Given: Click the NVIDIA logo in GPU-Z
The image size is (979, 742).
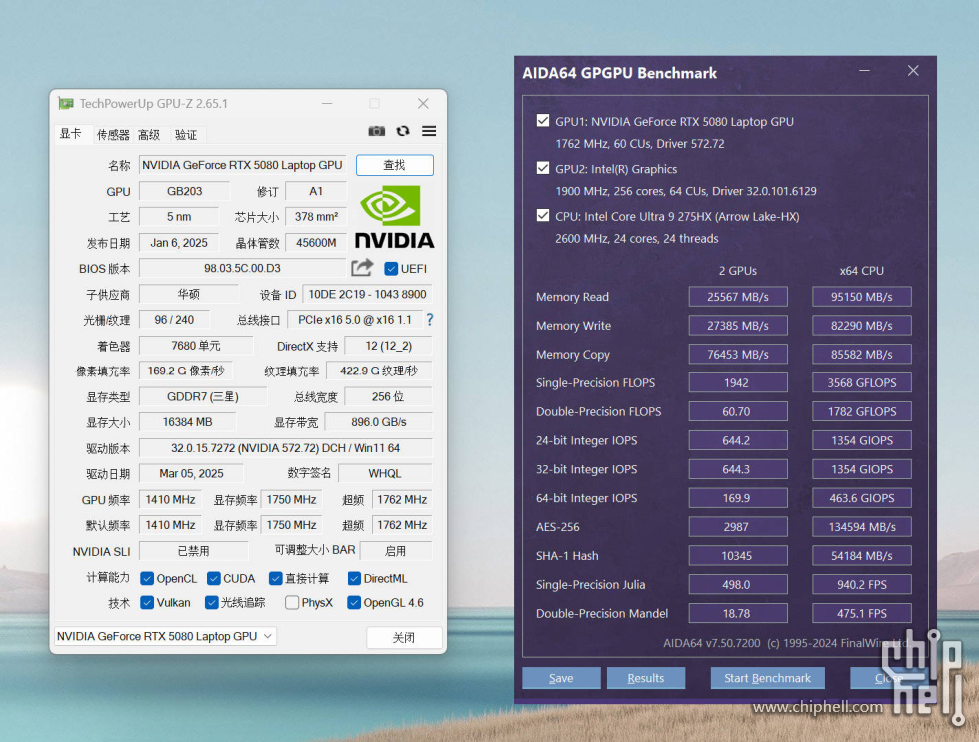Looking at the screenshot, I should (394, 217).
